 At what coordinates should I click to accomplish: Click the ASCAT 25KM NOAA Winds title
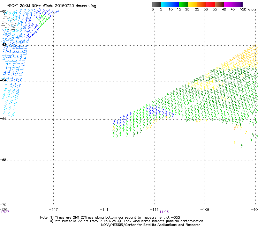coord(51,6)
